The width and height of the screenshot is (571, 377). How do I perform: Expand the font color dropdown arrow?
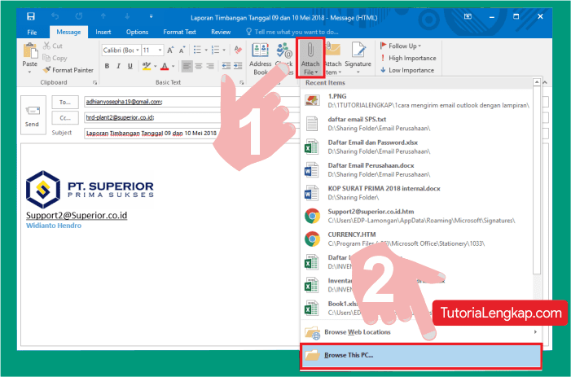pyautogui.click(x=173, y=66)
